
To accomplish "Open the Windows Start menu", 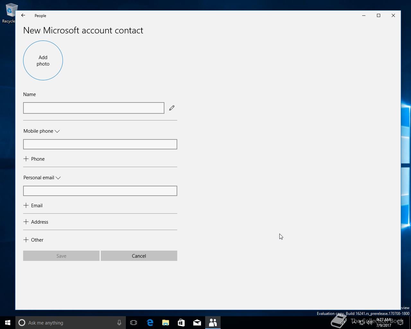I will (8, 323).
